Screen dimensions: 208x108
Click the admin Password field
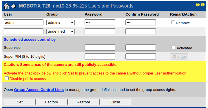100,23
